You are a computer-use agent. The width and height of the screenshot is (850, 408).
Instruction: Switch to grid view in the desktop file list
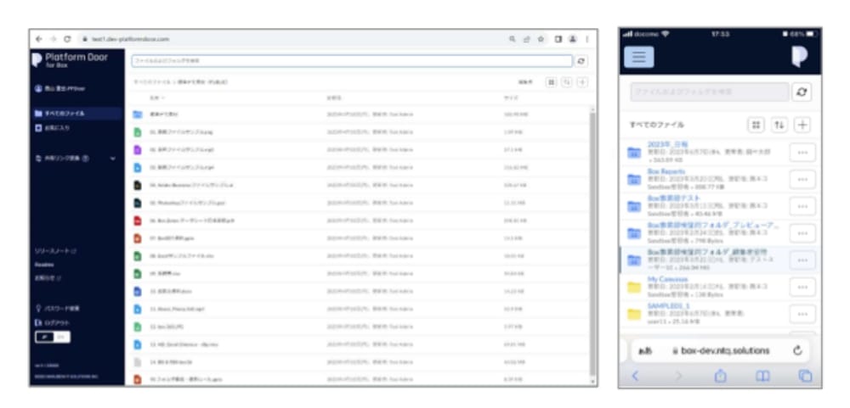tap(552, 82)
